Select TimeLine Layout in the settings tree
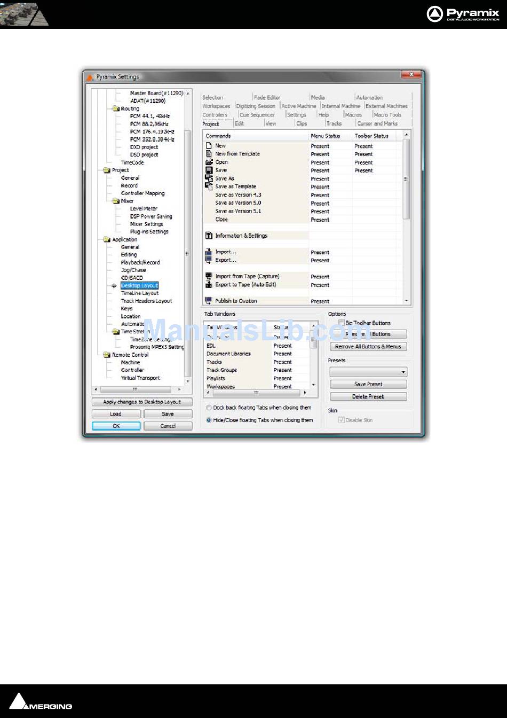Image resolution: width=507 pixels, height=718 pixels. (x=140, y=293)
